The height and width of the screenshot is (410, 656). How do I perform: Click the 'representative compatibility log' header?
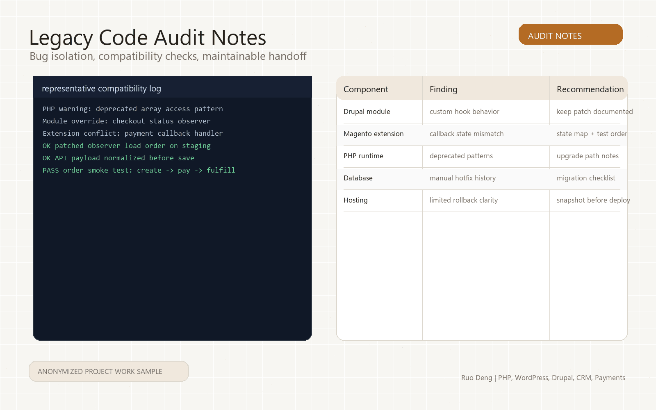(x=101, y=89)
